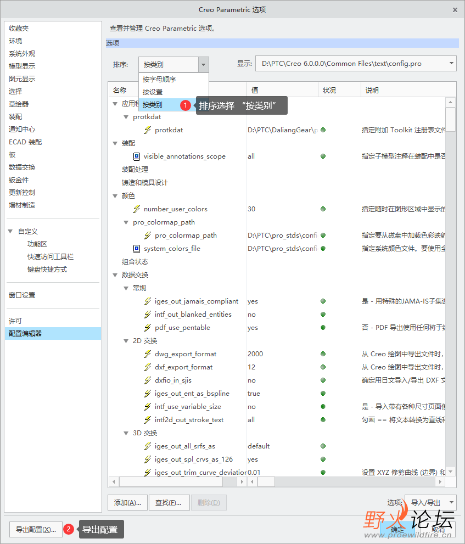Screen dimensions: 465x544
Task: Click lightning icon beside iges_out_jamais_compliant
Action: click(148, 301)
